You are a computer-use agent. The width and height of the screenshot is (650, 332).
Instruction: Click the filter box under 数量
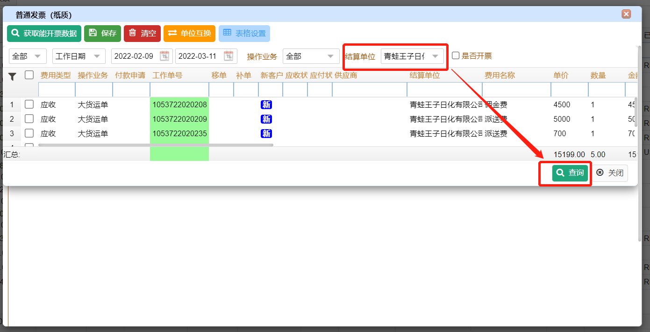coord(607,90)
